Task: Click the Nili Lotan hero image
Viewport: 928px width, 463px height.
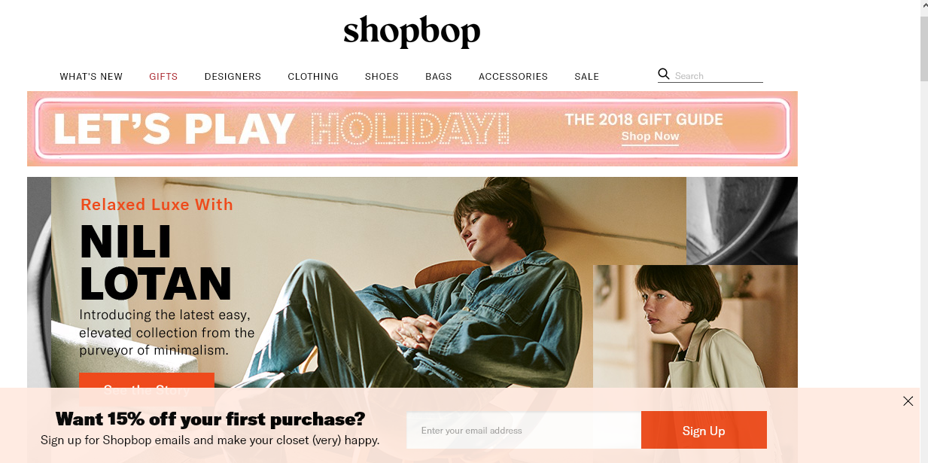Action: (x=369, y=282)
